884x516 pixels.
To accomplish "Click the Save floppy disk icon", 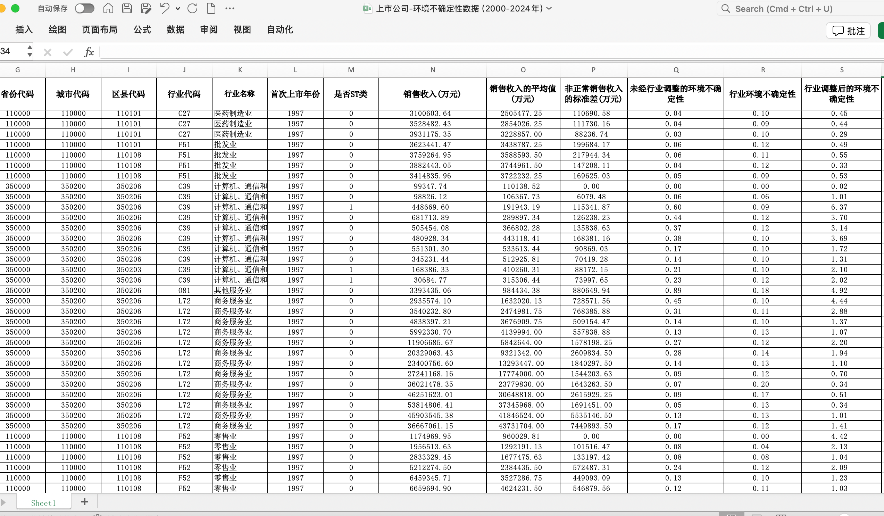I will tap(127, 8).
